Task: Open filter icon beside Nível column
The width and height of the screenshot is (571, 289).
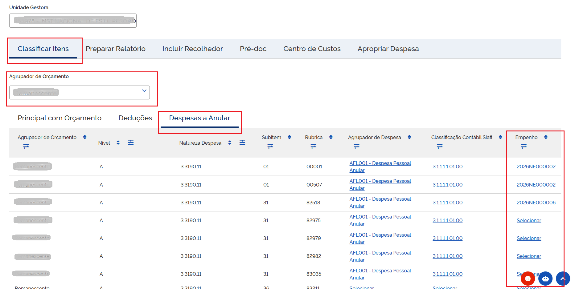Action: coord(131,142)
